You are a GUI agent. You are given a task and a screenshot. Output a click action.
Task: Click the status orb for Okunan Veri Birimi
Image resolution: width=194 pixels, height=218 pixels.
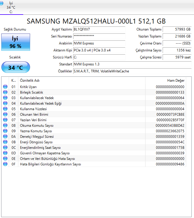(x=5, y=114)
